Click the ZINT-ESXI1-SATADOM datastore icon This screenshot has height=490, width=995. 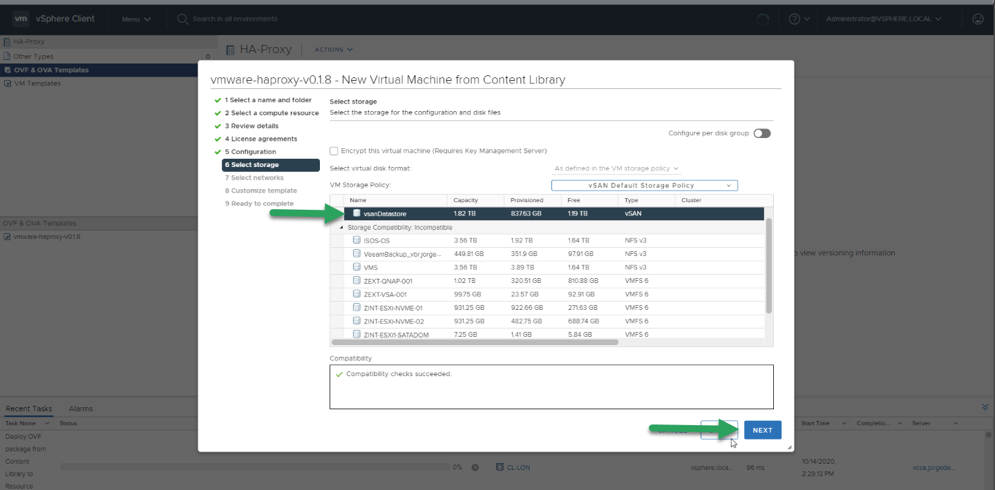coord(357,334)
